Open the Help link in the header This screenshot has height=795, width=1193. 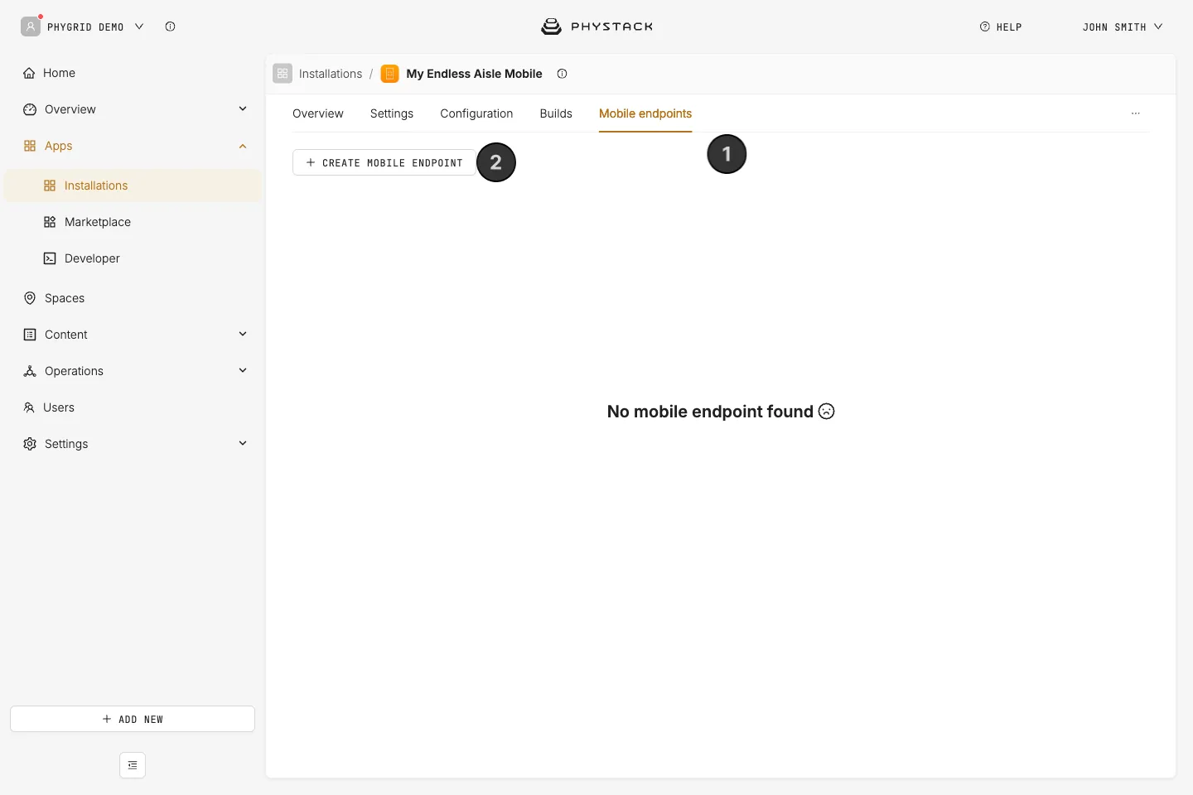point(1001,27)
